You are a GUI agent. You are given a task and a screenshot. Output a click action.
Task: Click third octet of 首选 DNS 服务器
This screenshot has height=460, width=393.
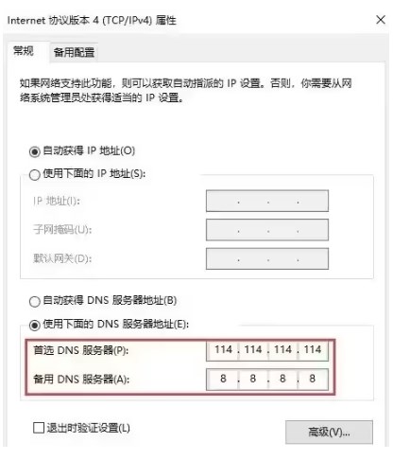pyautogui.click(x=282, y=349)
